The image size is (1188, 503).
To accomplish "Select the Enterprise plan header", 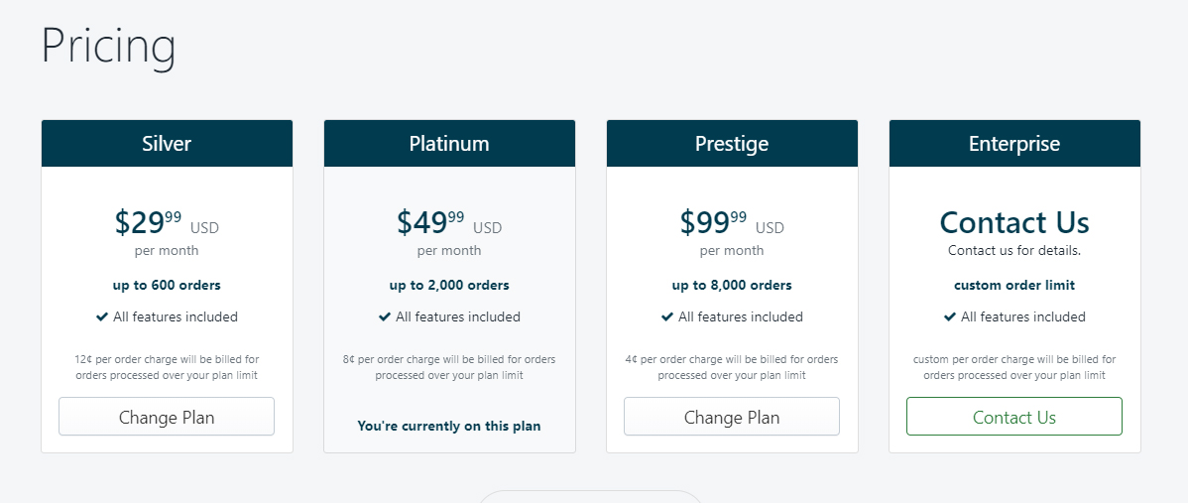I will tap(1014, 143).
